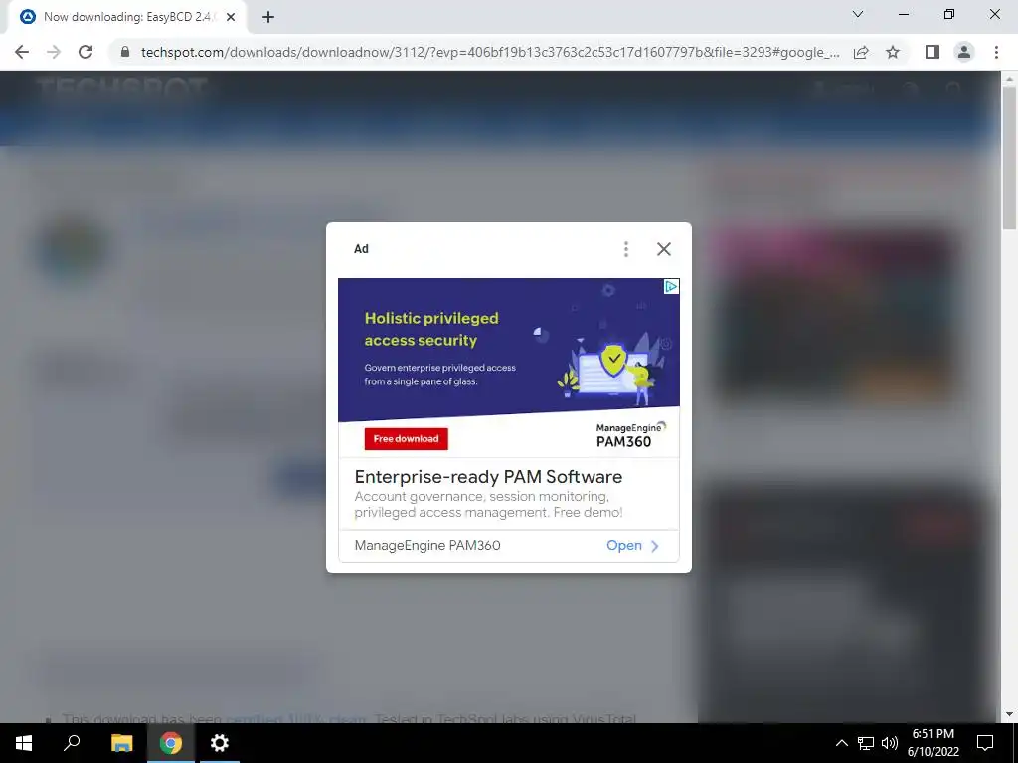Screen dimensions: 1018x763
Task: Click the ad description about account governance
Action: coord(488,504)
